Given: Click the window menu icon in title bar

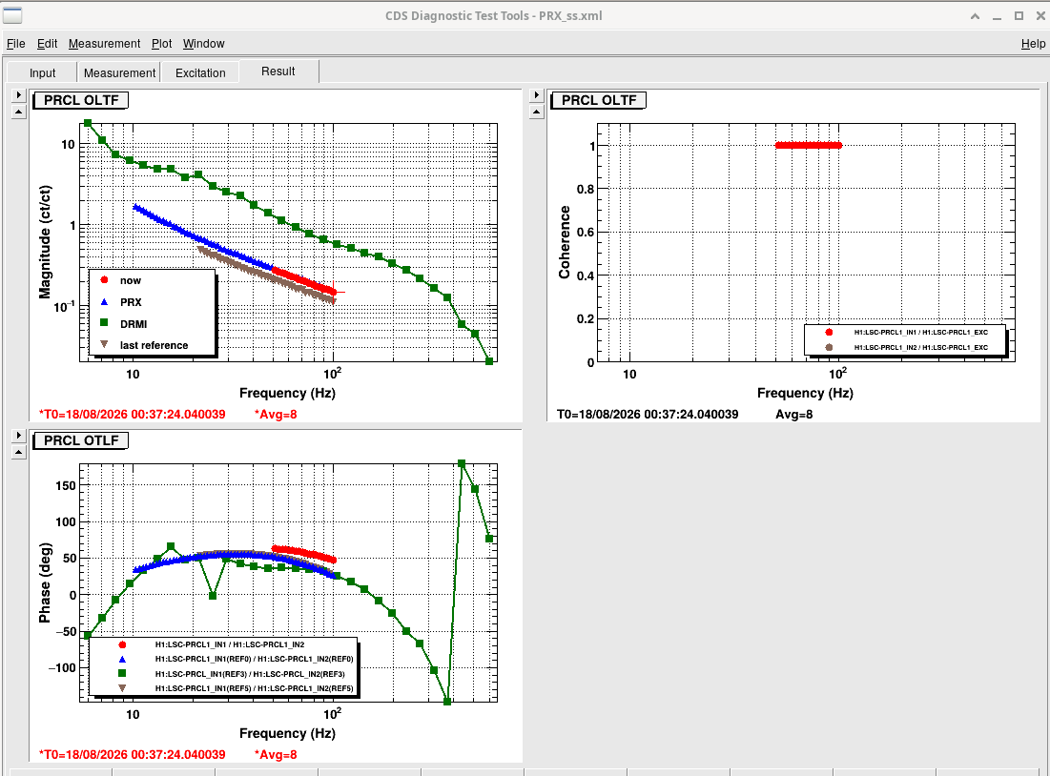Looking at the screenshot, I should tap(12, 14).
